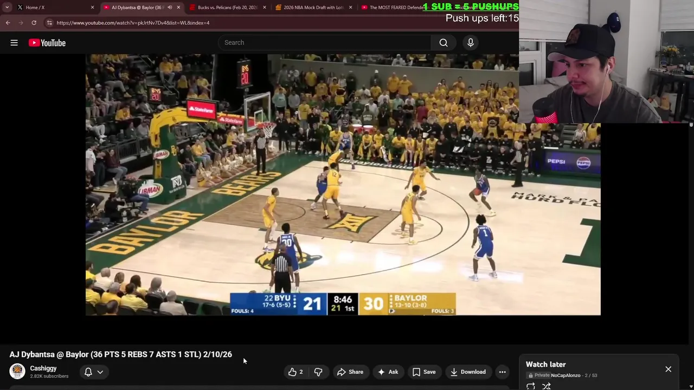The image size is (694, 390).
Task: Switch to the Home / X tab
Action: (x=54, y=8)
